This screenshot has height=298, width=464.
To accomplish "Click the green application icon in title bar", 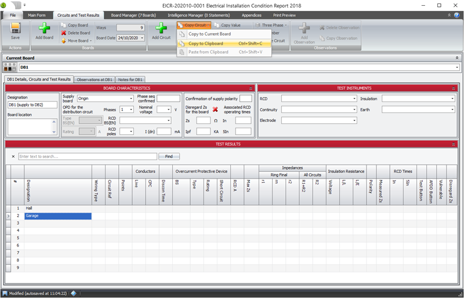I will tap(3, 5).
